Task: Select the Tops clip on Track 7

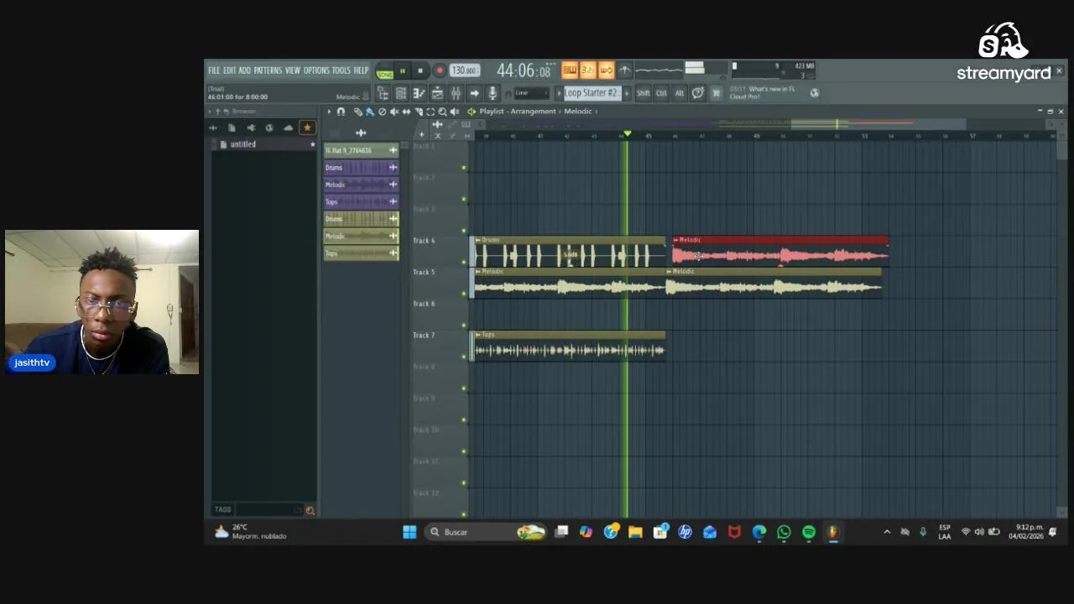Action: click(568, 346)
